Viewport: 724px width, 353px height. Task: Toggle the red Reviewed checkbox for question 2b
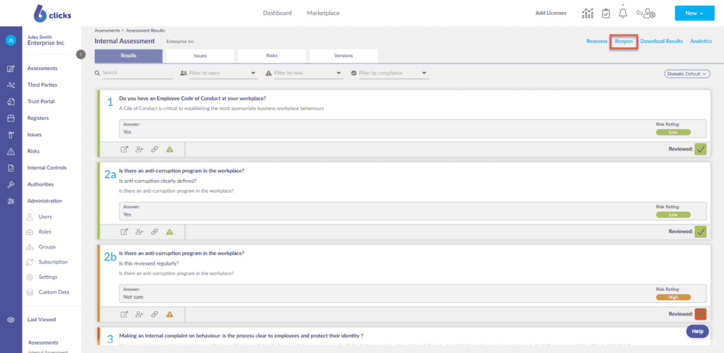coord(700,314)
